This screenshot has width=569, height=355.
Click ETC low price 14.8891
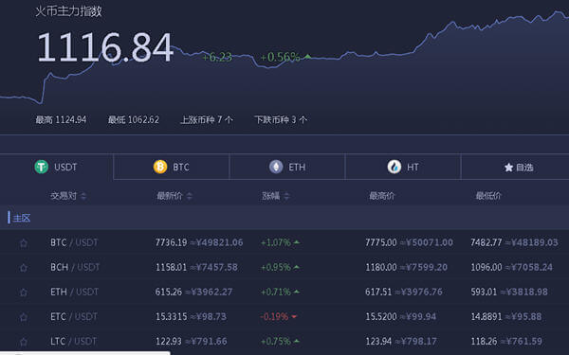coord(486,316)
